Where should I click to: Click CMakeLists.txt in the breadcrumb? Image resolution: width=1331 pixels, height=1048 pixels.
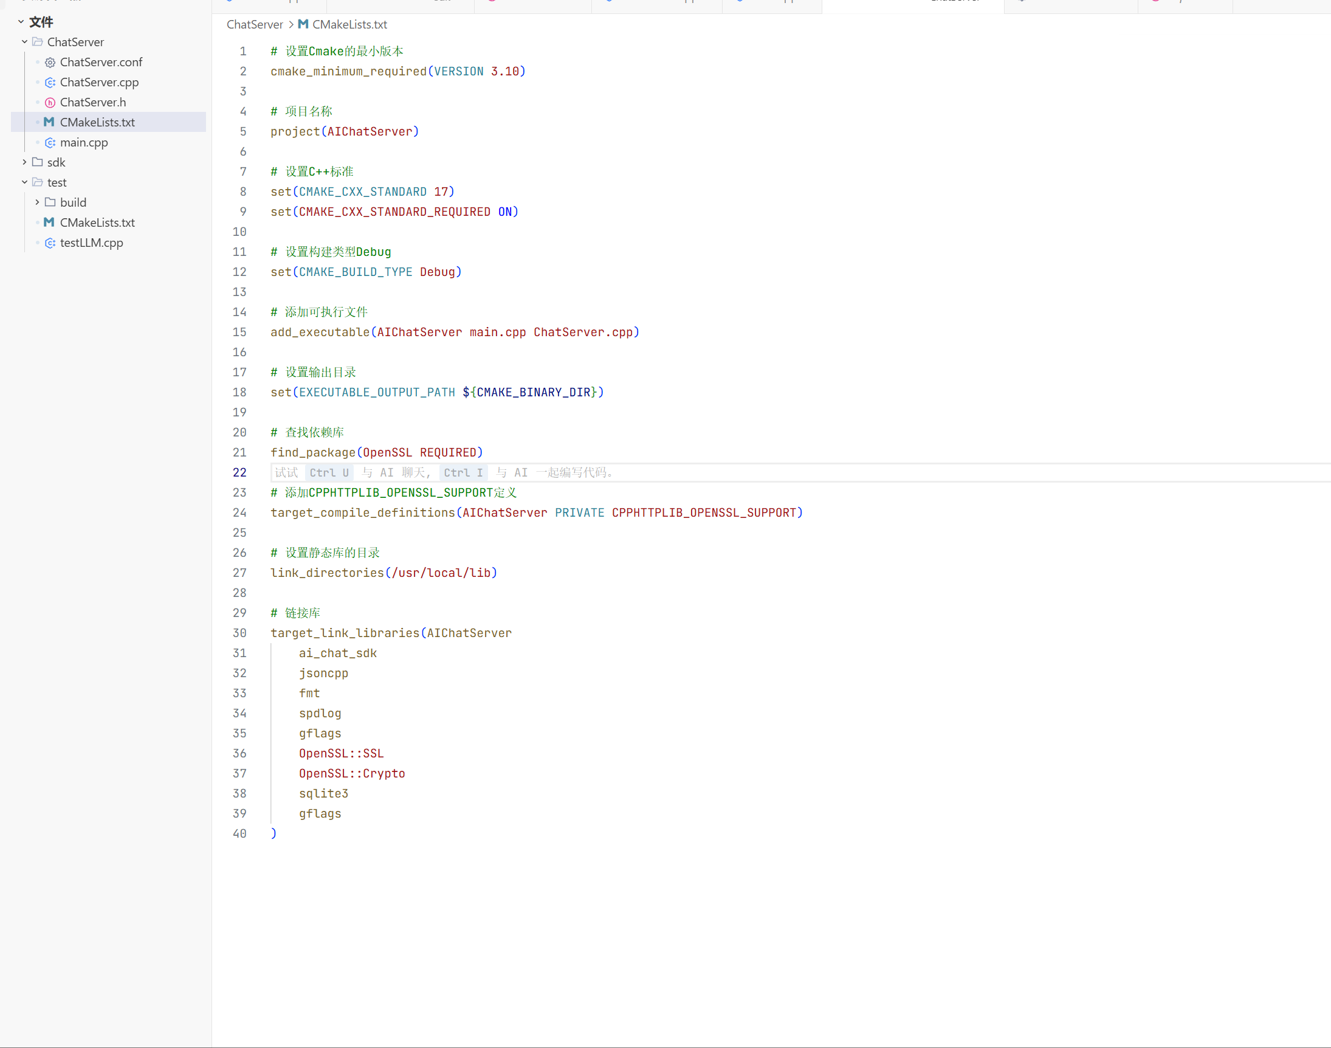point(349,24)
